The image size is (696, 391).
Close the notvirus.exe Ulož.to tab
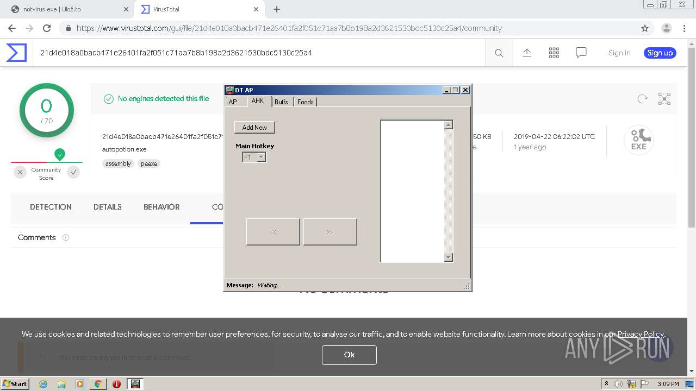point(126,9)
